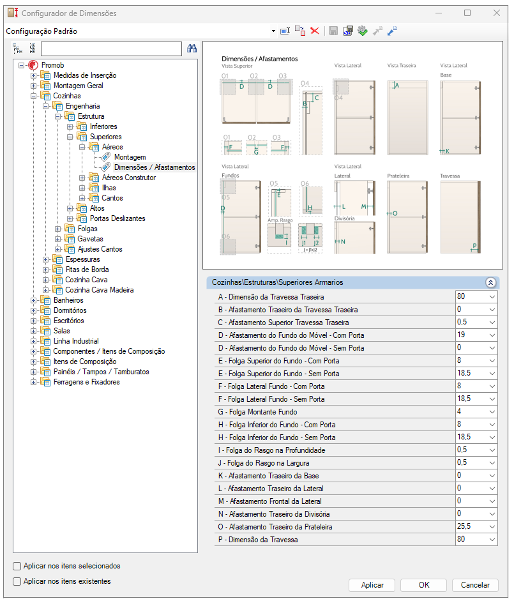Expand the Aéreos Construtor node
Screen dimensions: 514x601
(82, 178)
